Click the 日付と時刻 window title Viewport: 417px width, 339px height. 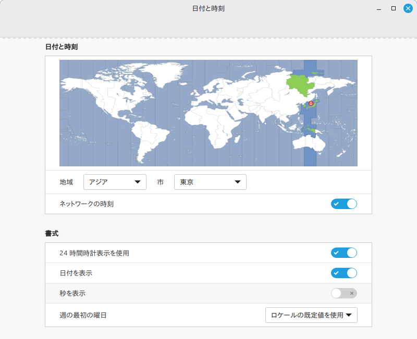click(x=208, y=8)
